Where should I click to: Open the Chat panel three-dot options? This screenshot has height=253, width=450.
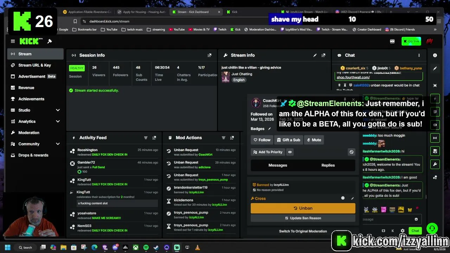(x=419, y=55)
